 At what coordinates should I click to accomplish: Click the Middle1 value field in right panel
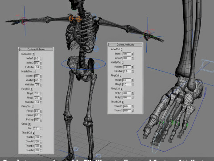[x=127, y=67]
